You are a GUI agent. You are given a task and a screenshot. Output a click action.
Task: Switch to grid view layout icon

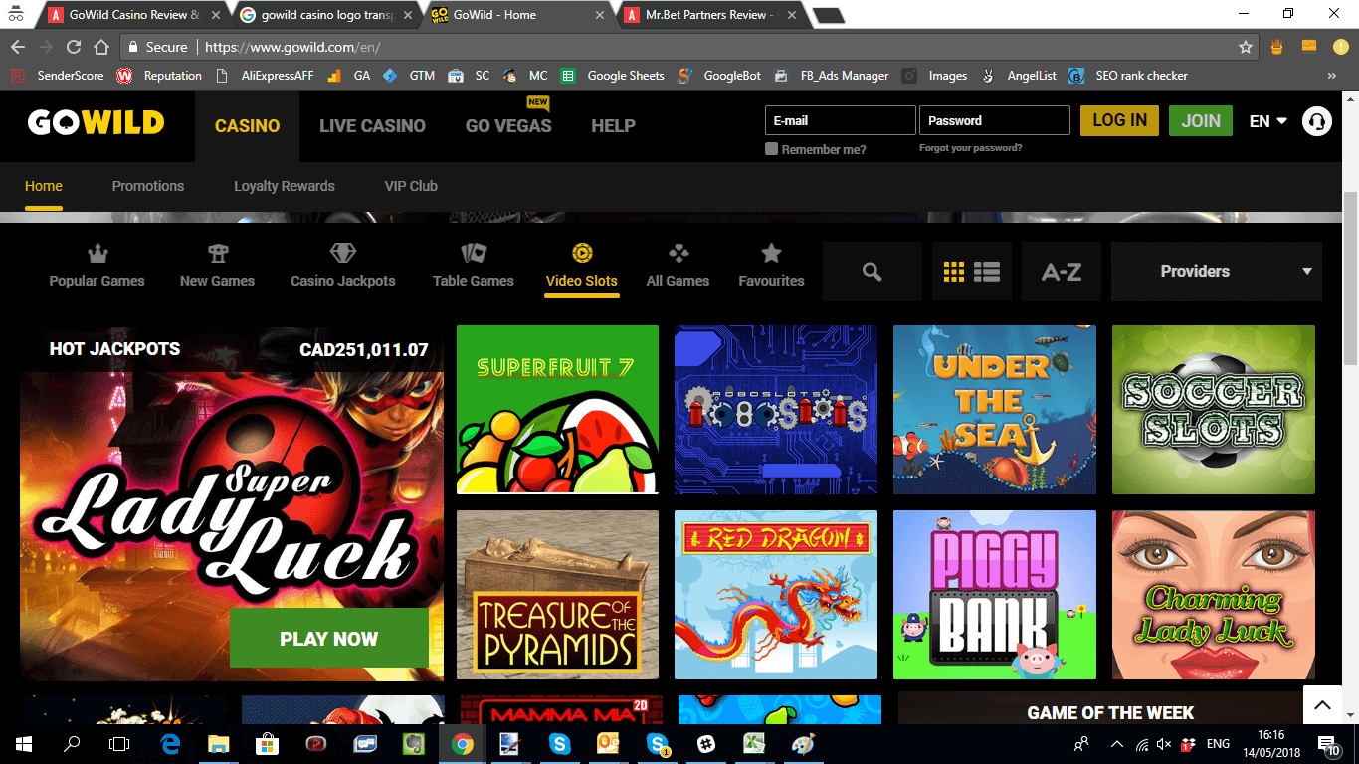pos(954,272)
